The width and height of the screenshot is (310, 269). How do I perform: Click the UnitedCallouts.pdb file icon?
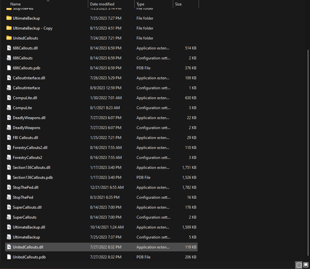pyautogui.click(x=9, y=257)
